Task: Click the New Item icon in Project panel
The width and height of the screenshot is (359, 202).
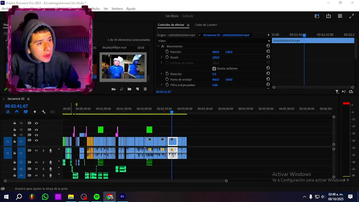Action: (x=137, y=89)
